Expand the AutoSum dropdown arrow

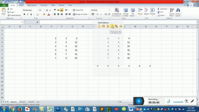[x=168, y=9]
